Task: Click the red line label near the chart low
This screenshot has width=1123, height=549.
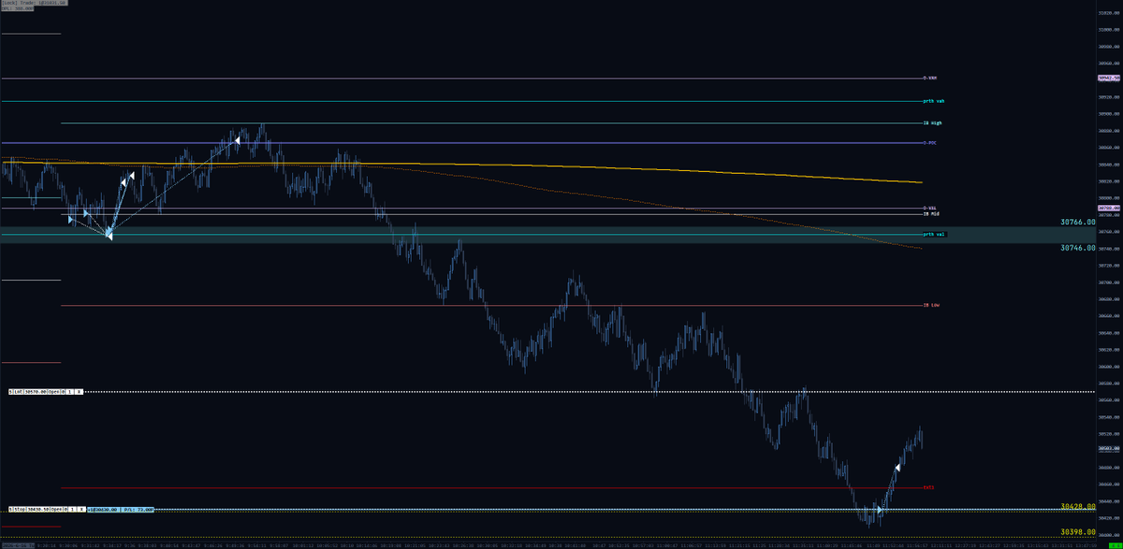Action: (x=929, y=487)
